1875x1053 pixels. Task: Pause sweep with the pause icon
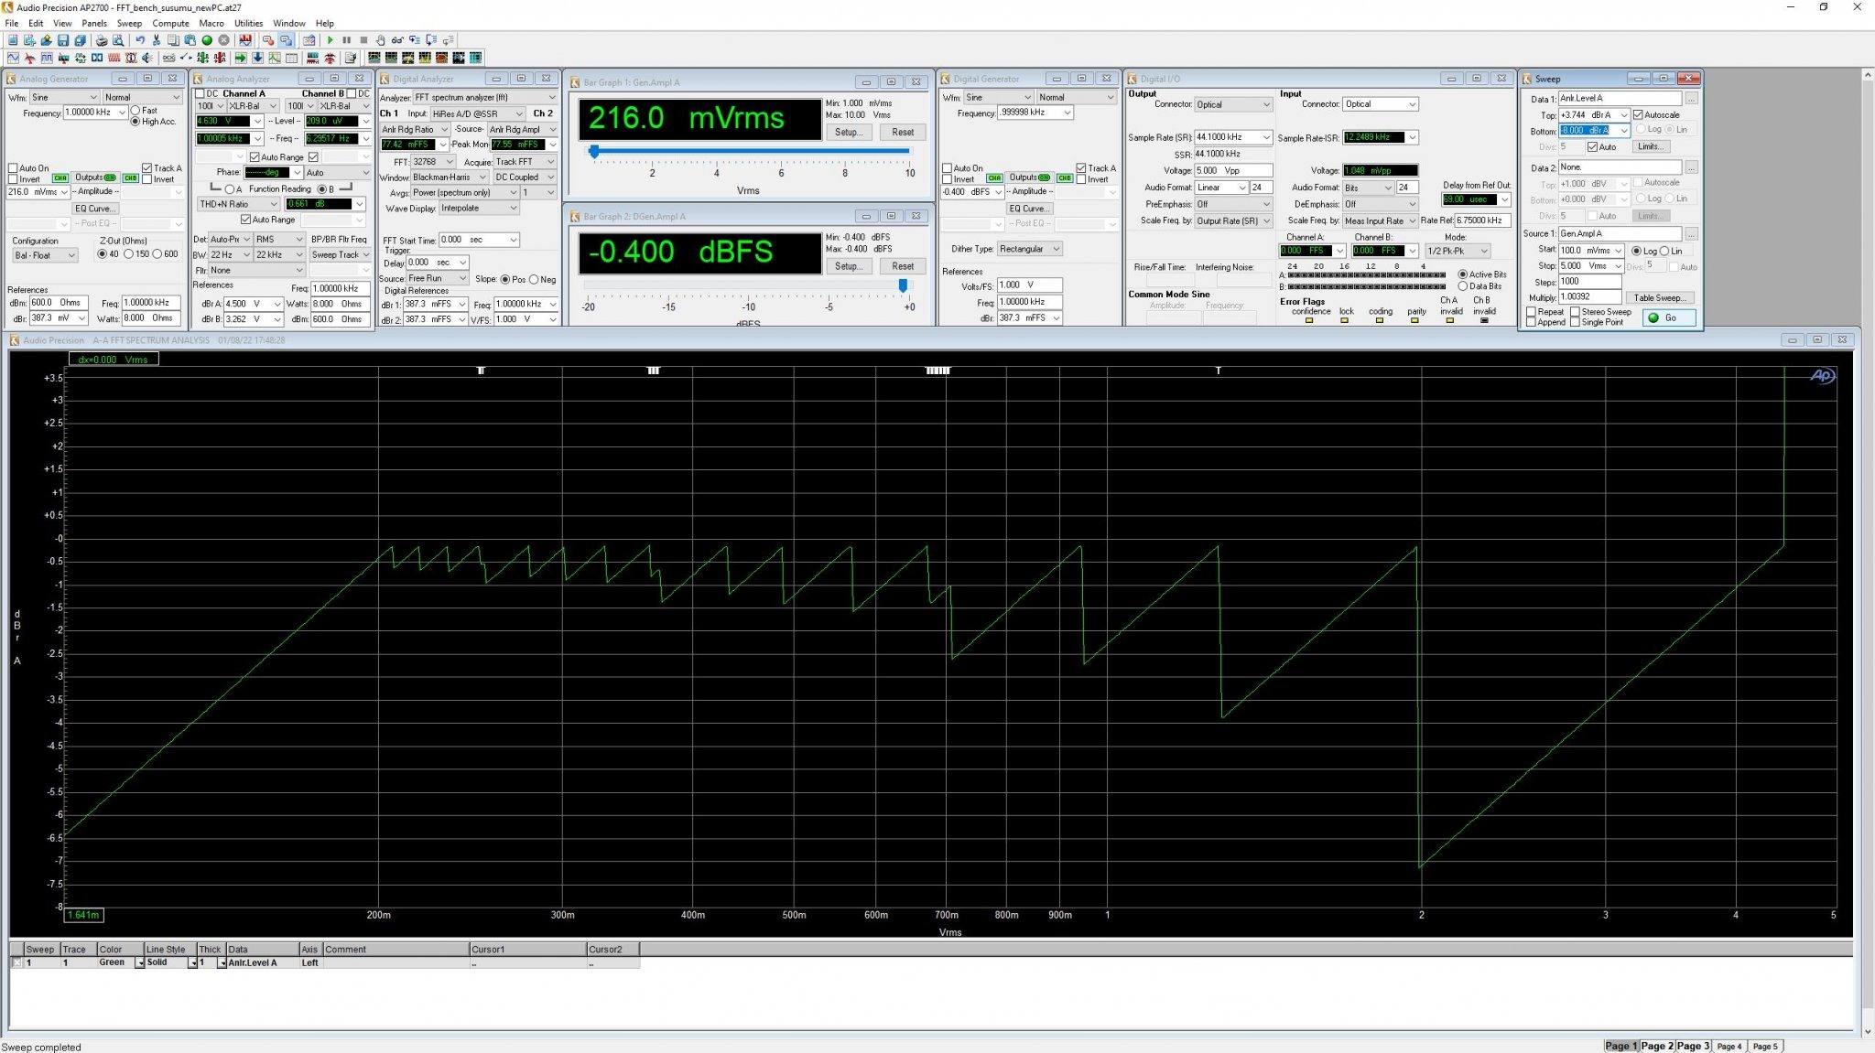point(347,40)
